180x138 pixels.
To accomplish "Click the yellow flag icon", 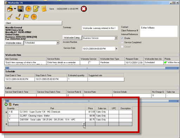I will coord(26,17).
